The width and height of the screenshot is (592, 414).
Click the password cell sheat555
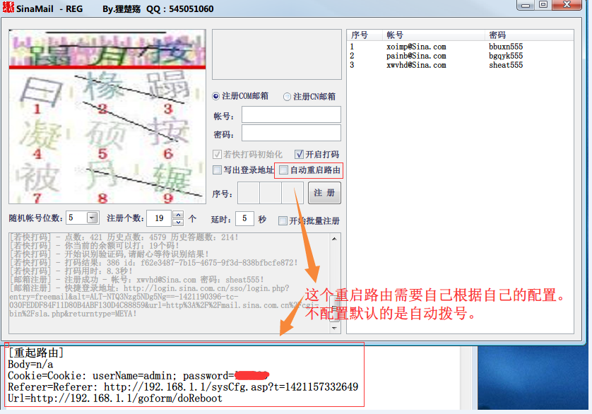(506, 65)
